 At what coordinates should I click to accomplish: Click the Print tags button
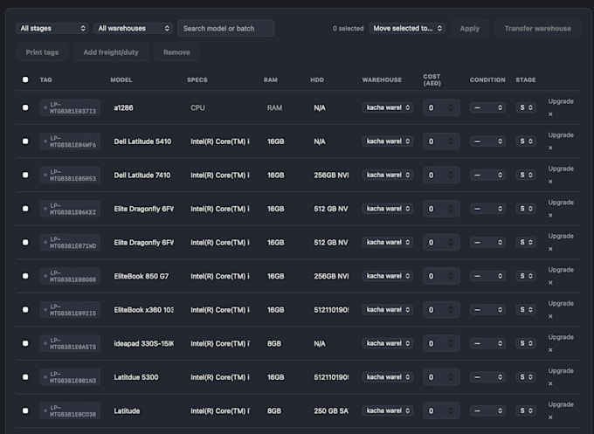(x=42, y=52)
